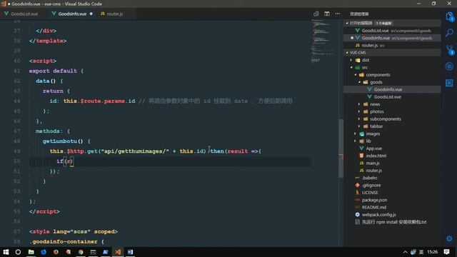Open router.js in the src folder tree
This screenshot has width=457, height=257.
pos(392,171)
